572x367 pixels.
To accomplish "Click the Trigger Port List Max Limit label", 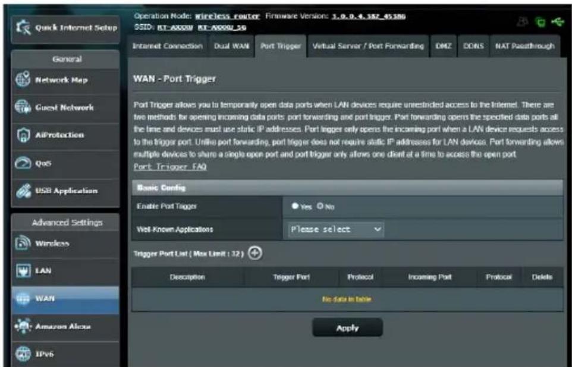I will coord(188,254).
